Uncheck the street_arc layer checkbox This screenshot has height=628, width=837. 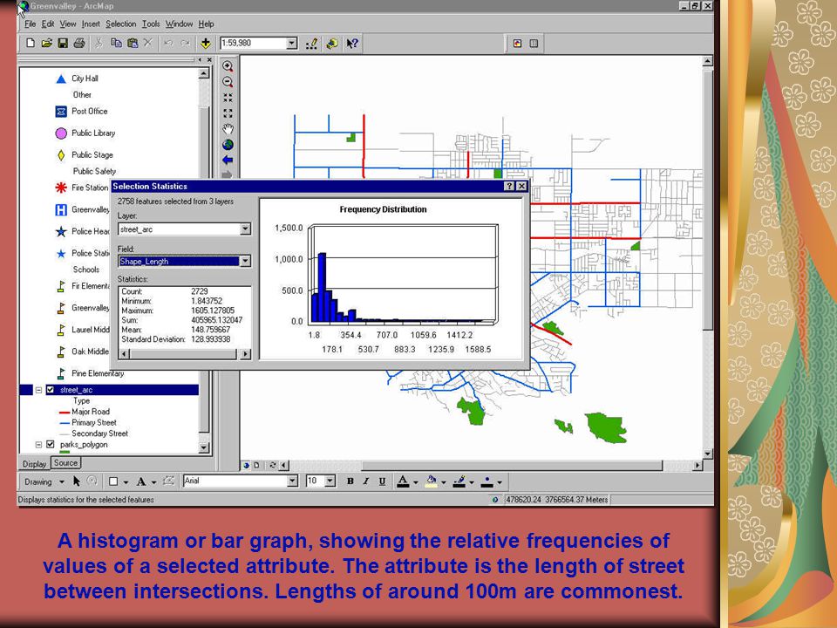pyautogui.click(x=51, y=390)
